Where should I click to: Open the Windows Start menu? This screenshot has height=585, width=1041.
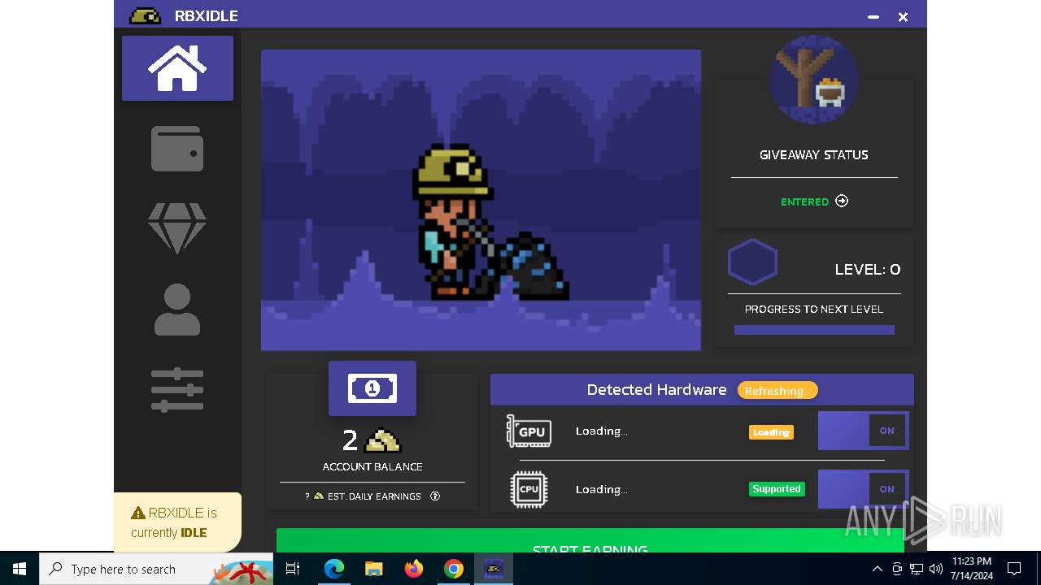coord(20,569)
